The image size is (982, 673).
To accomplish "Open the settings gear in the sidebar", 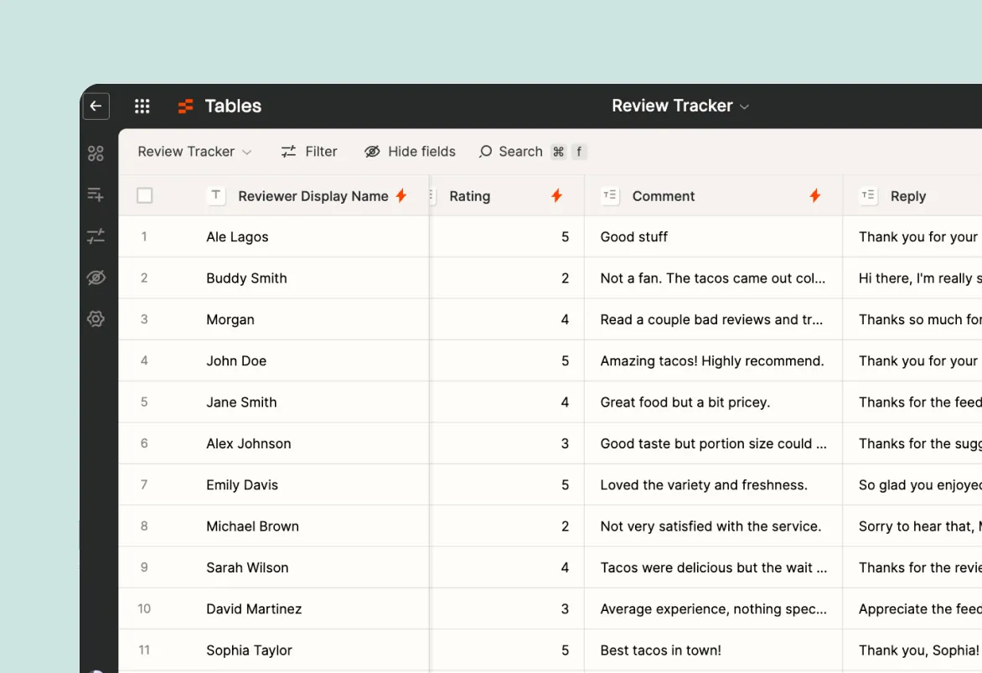I will (96, 319).
